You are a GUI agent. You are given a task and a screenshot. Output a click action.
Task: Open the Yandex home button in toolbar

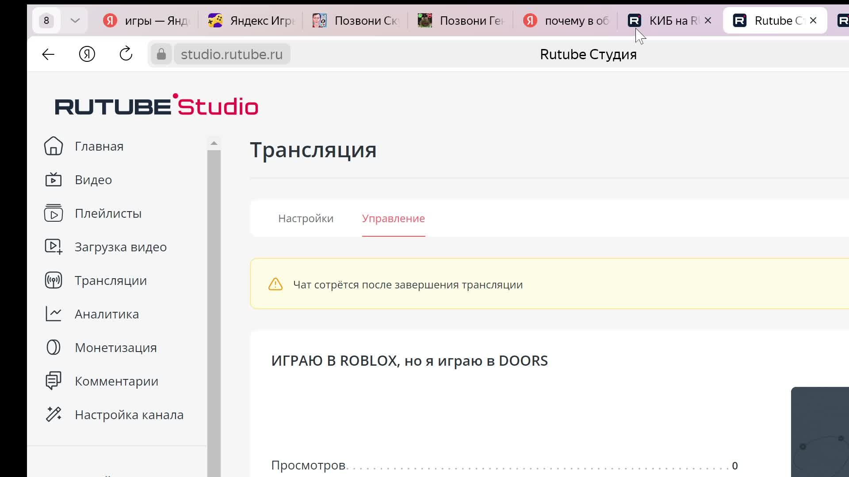(87, 54)
